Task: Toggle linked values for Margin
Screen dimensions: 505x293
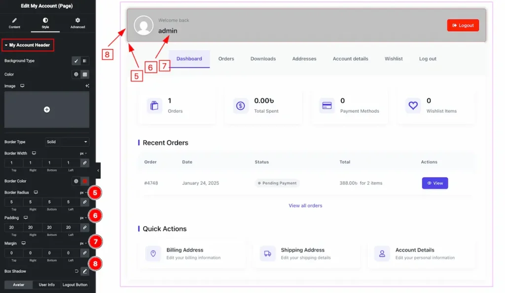Action: pyautogui.click(x=85, y=253)
